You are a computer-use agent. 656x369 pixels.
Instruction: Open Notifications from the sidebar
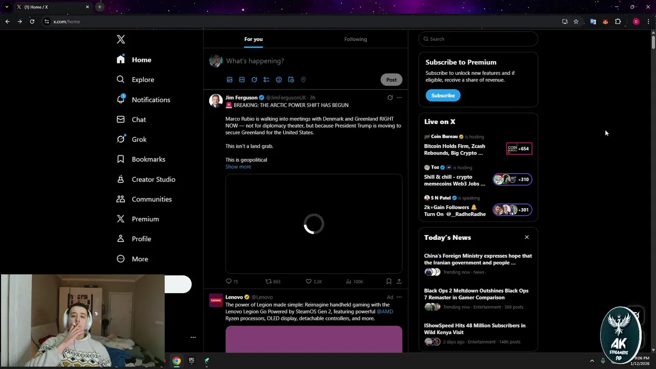tap(143, 99)
